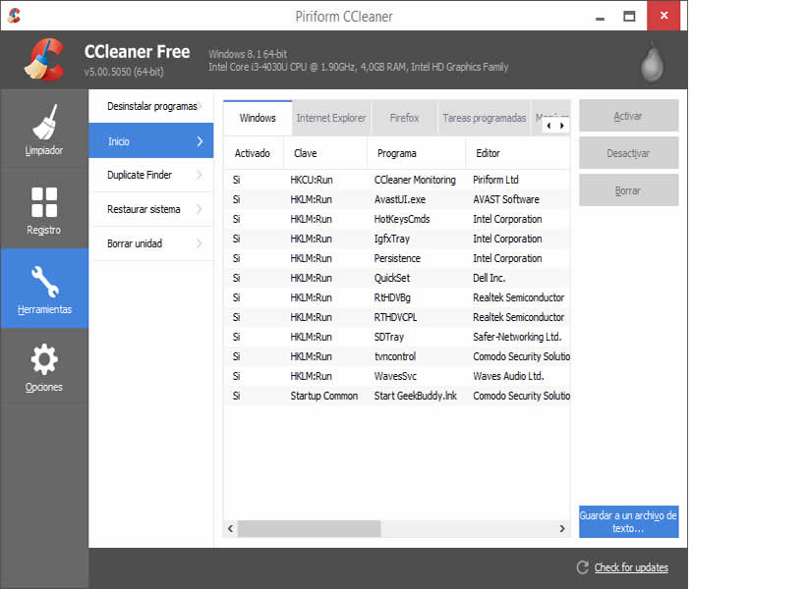
Task: Switch to the Windows tab
Action: click(258, 118)
